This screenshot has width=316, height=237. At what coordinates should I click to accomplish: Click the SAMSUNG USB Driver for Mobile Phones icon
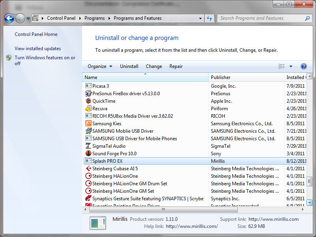coord(88,139)
